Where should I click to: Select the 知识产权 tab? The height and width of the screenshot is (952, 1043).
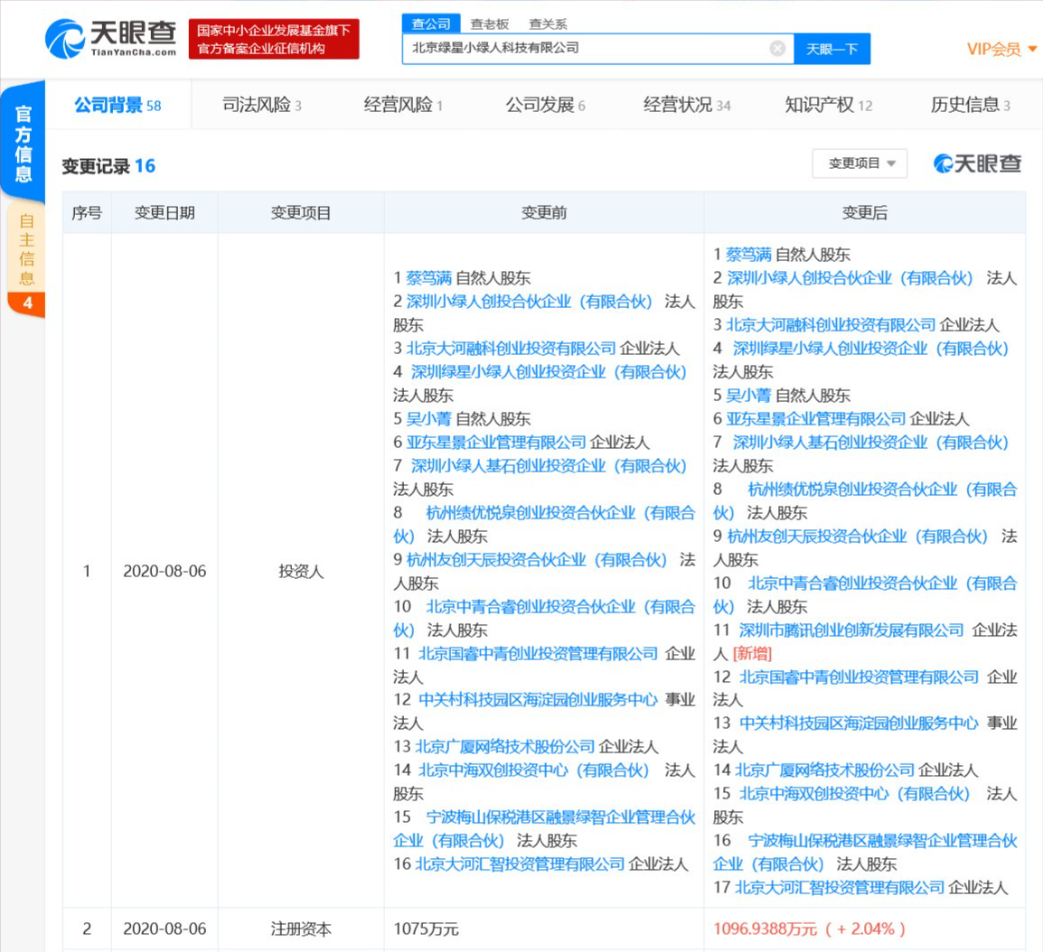pos(828,106)
